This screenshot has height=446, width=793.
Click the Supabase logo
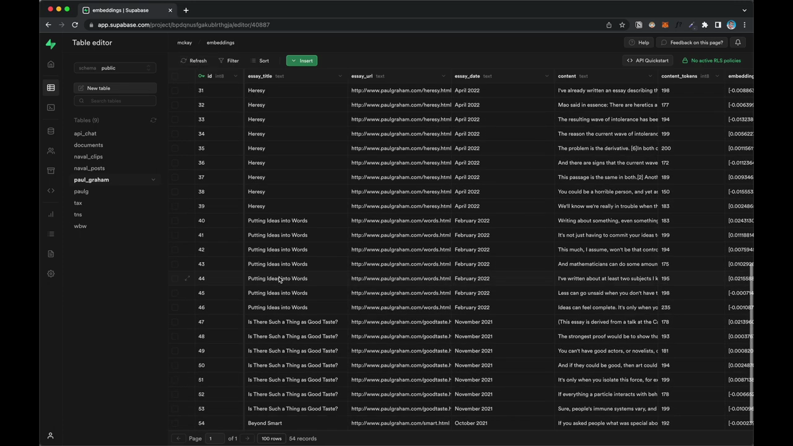[51, 44]
